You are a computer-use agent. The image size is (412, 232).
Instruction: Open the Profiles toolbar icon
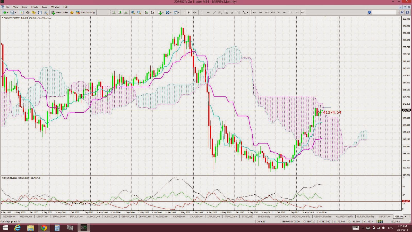click(12, 12)
